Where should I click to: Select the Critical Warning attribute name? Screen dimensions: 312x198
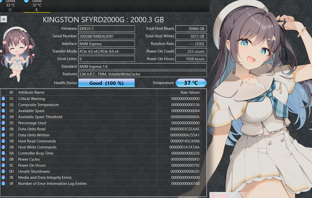coord(32,99)
